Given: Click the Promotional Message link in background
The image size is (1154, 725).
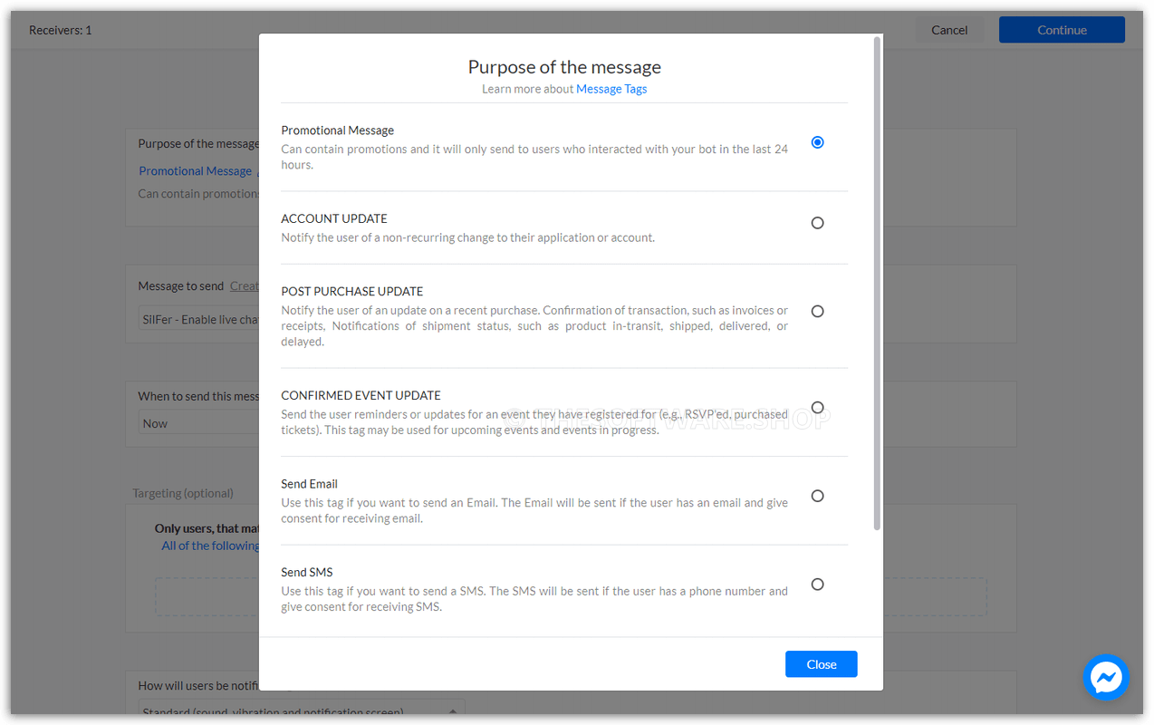Looking at the screenshot, I should pos(195,171).
